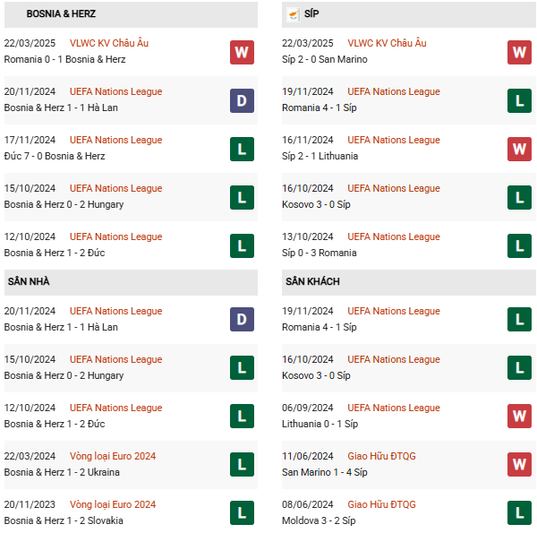Click W badge for San Marino 1 - 4 Síp
This screenshot has height=533, width=537.
click(519, 464)
